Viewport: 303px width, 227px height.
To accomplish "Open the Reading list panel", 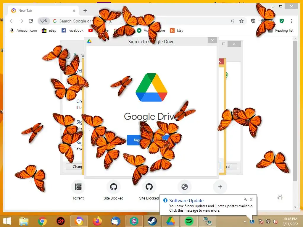I will [x=281, y=30].
